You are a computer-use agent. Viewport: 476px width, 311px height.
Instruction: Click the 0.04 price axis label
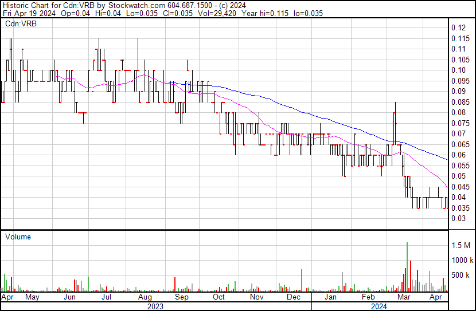pyautogui.click(x=458, y=198)
